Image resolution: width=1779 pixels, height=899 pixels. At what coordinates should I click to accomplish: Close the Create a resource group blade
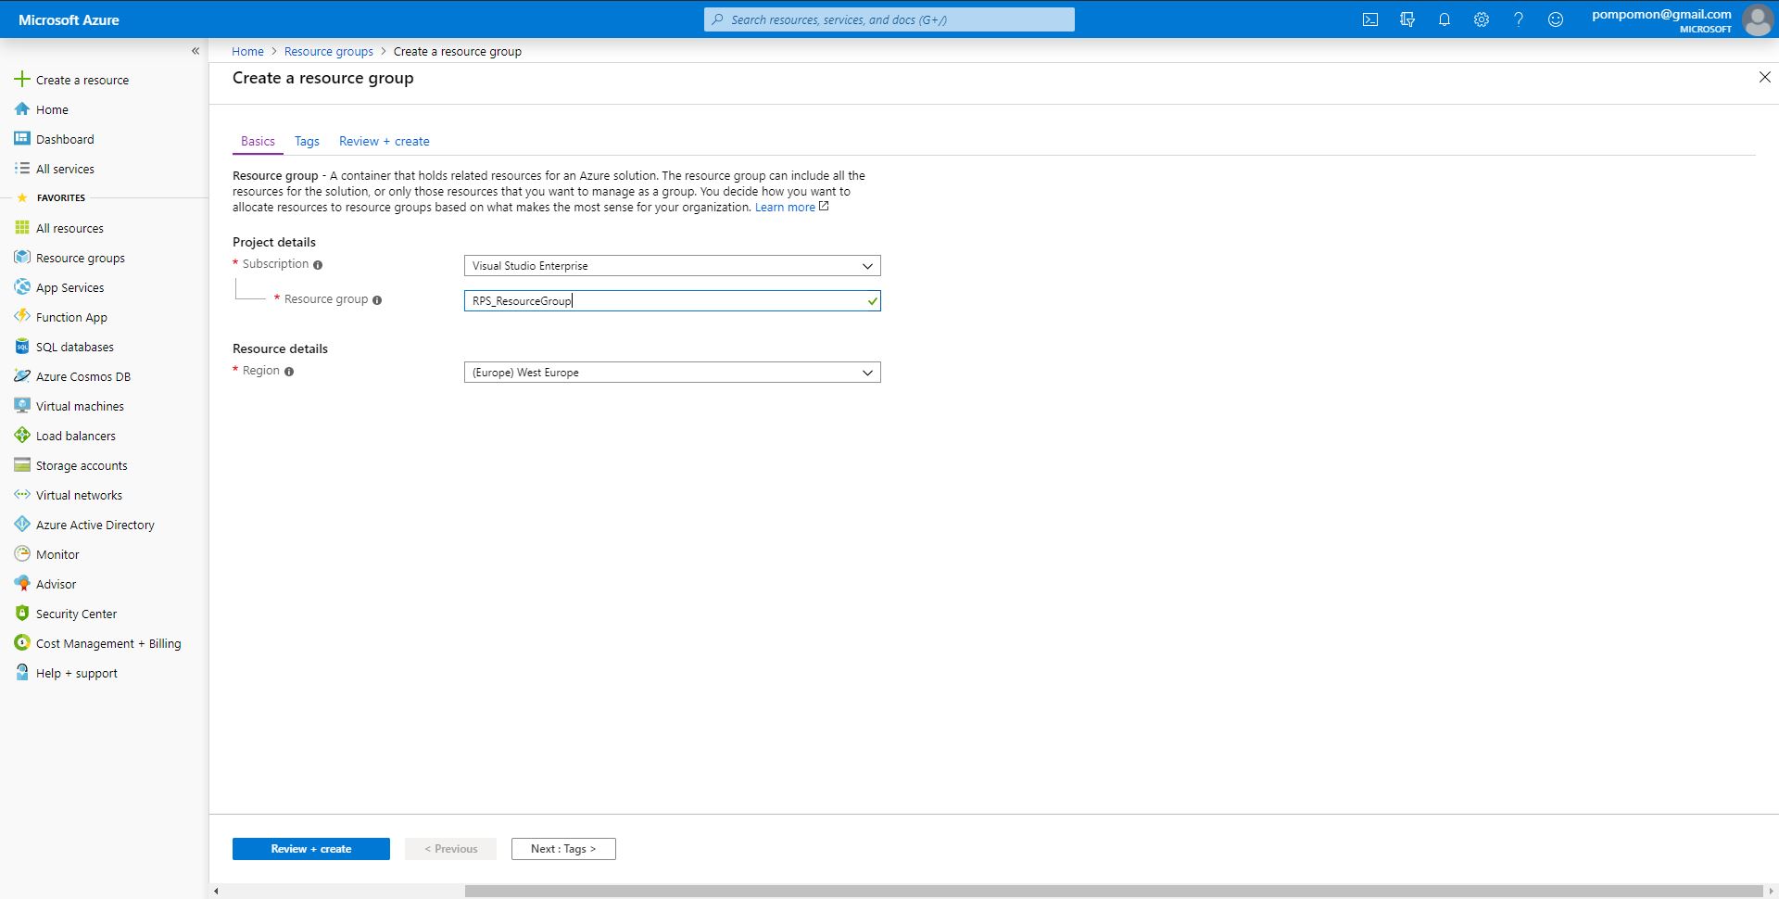tap(1764, 78)
